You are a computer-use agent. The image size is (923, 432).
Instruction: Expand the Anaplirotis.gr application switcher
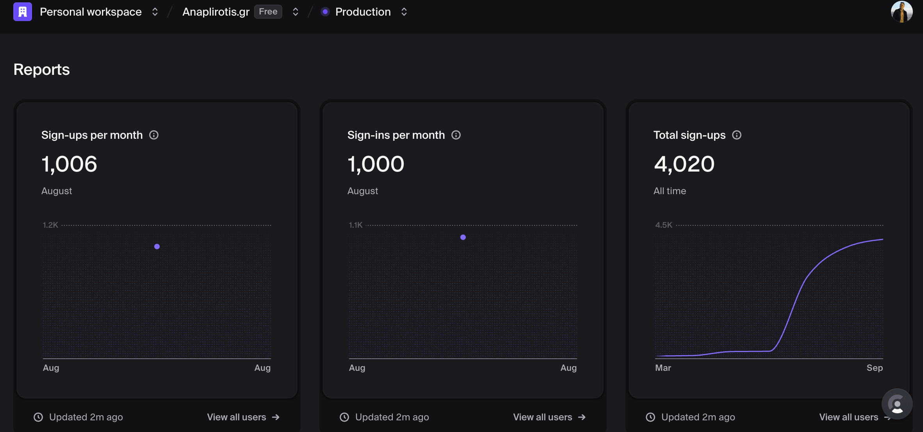point(296,12)
